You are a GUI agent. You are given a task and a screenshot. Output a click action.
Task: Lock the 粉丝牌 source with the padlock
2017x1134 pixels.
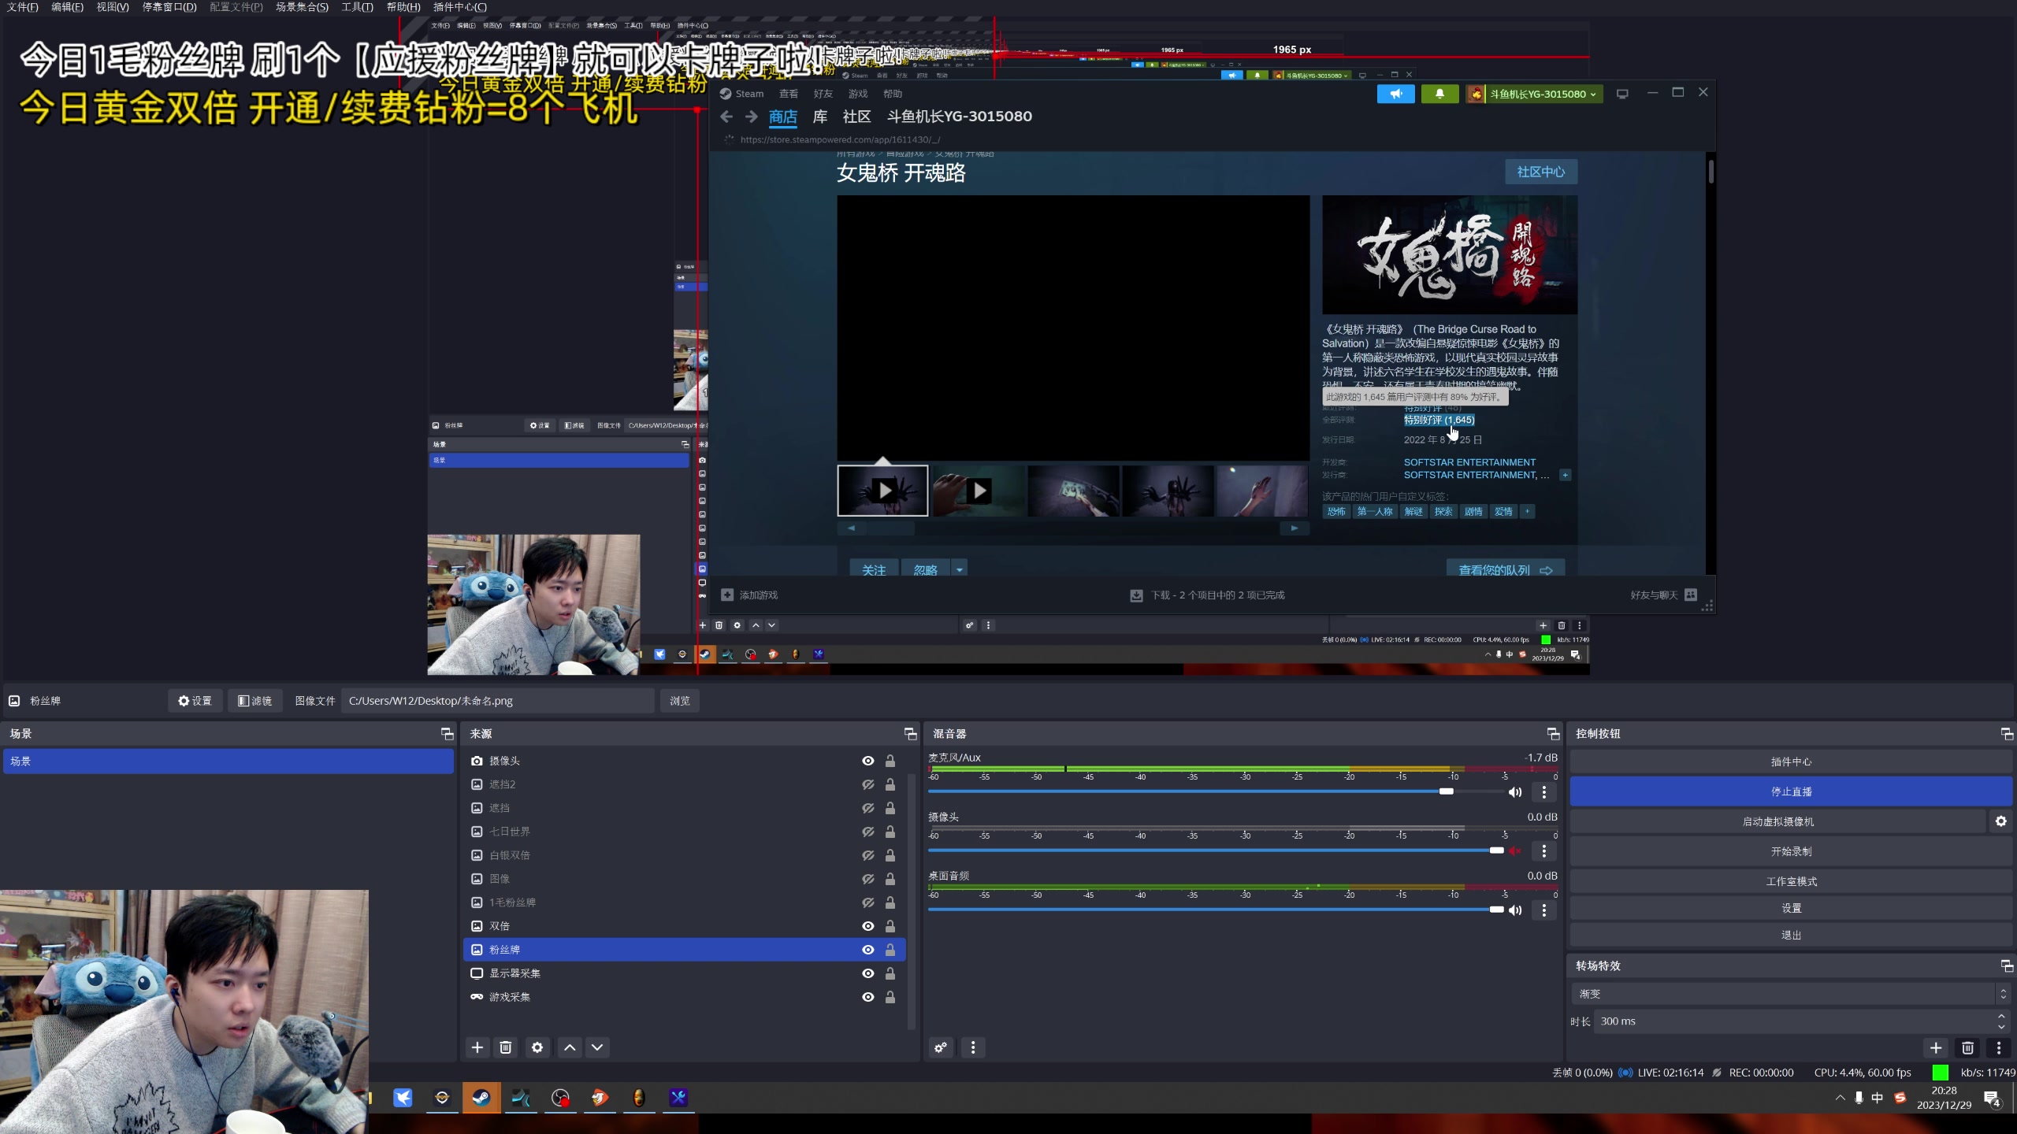point(890,950)
